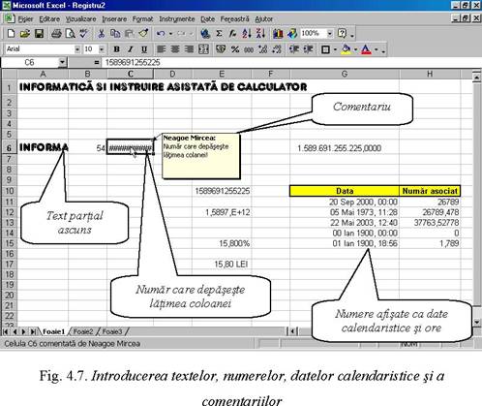Screen dimensions: 482x406
Task: Switch to sheet tab Foaie3
Action: click(x=112, y=331)
